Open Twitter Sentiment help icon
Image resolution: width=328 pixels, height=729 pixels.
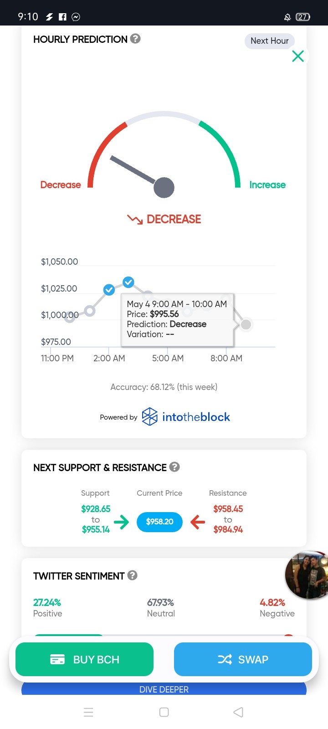(133, 575)
